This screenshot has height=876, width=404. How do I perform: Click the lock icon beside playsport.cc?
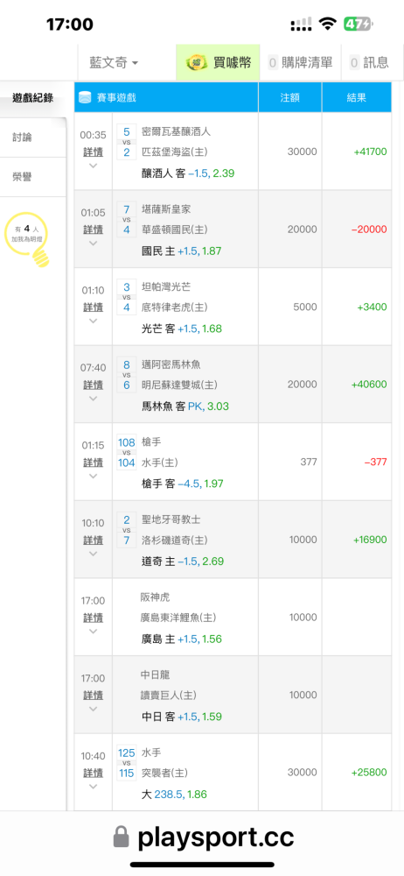(x=121, y=837)
